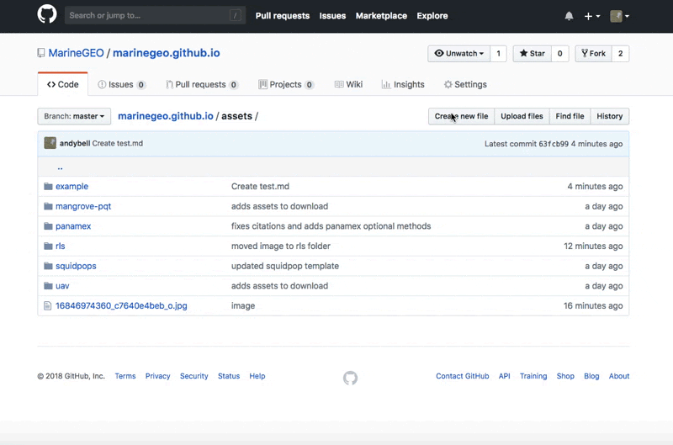The width and height of the screenshot is (673, 445).
Task: Open commit 'moved image to rls folder'
Action: click(281, 246)
